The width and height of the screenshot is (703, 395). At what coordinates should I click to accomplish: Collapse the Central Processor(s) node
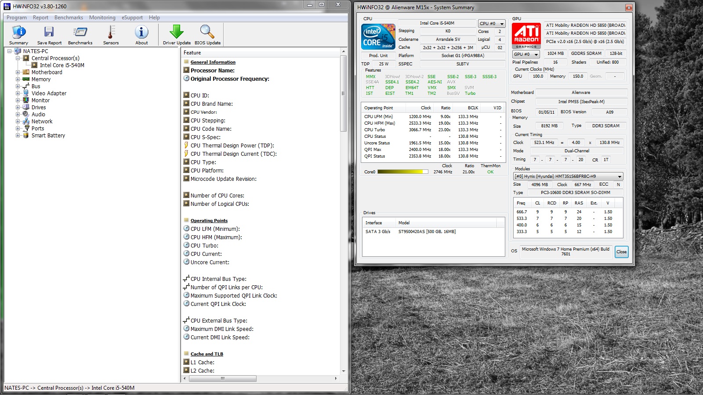(x=18, y=58)
